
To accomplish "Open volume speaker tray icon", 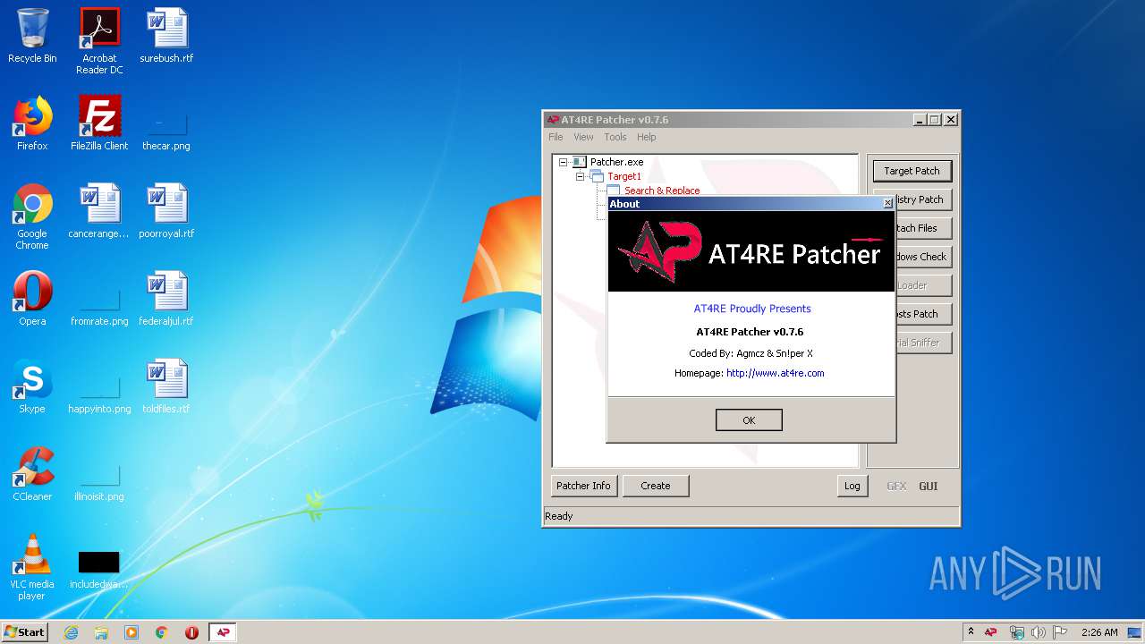I will [x=1038, y=632].
